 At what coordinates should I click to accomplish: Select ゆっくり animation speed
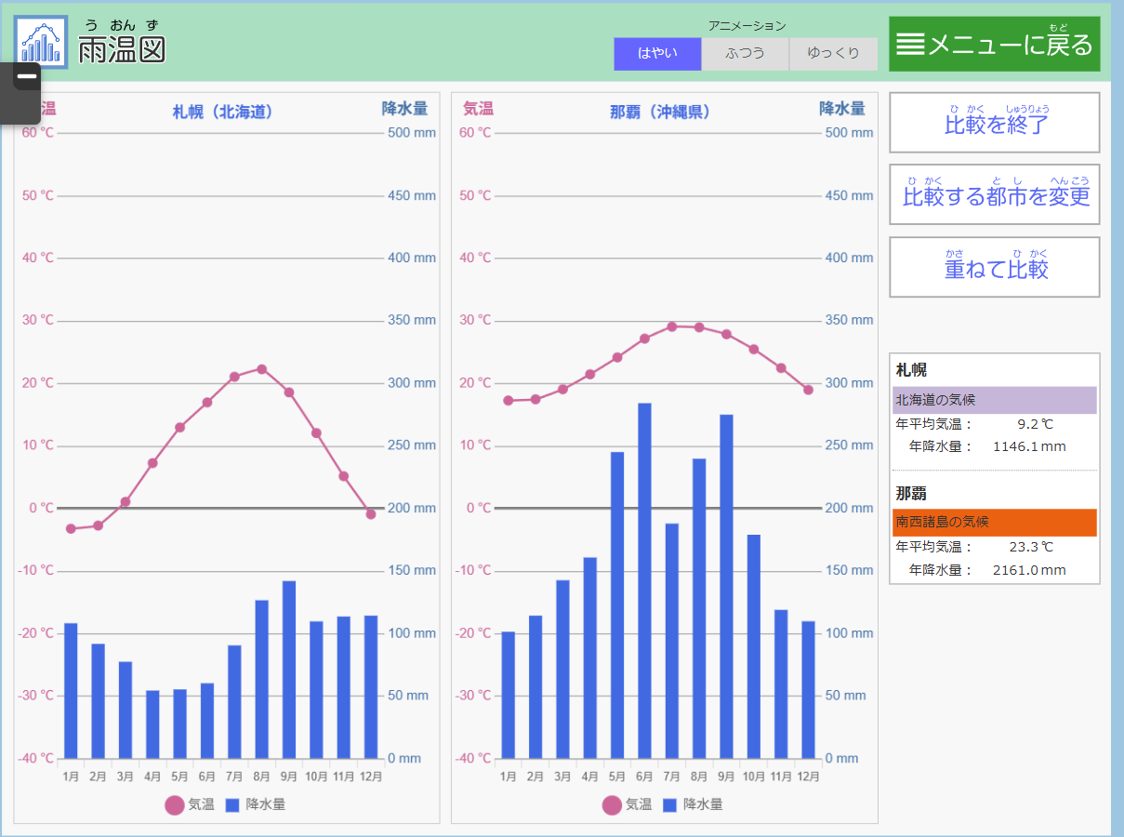pyautogui.click(x=833, y=54)
